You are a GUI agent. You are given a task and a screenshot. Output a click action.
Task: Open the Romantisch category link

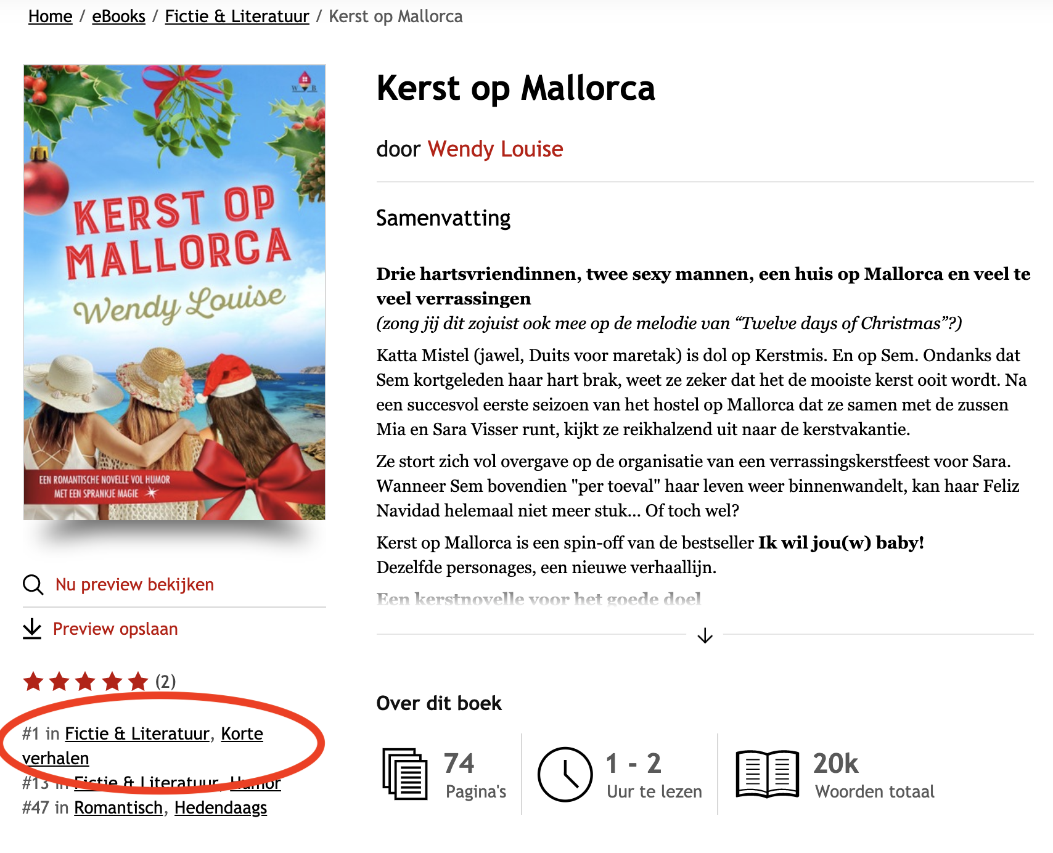(x=118, y=807)
